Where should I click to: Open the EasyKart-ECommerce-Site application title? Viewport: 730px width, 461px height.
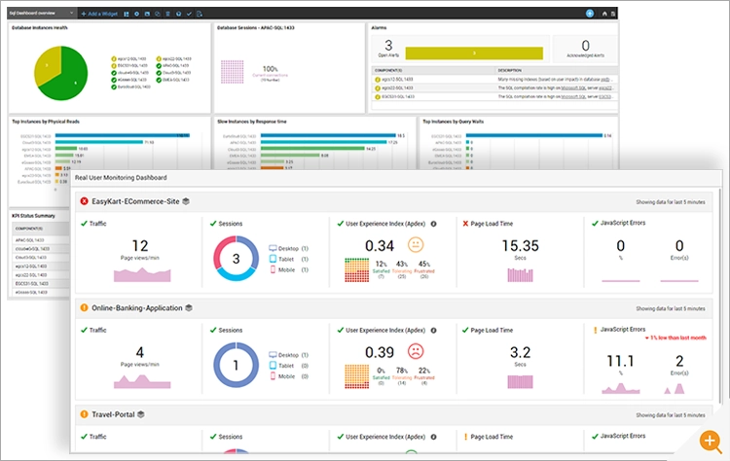(x=135, y=201)
